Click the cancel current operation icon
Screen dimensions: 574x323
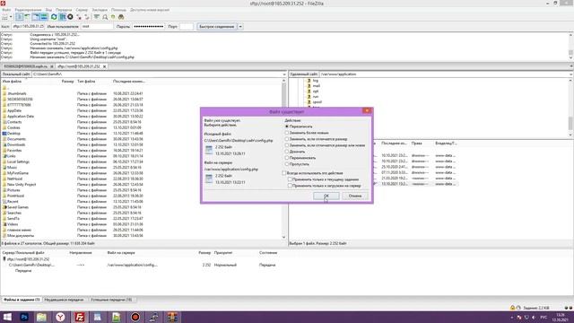70,17
